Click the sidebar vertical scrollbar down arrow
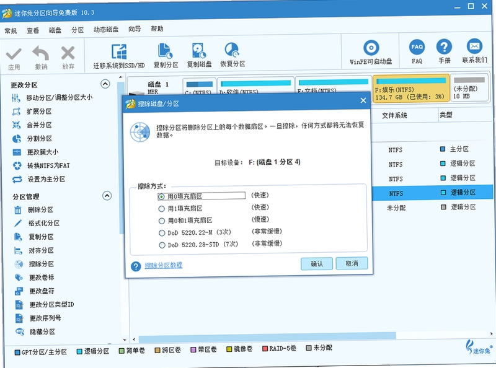This screenshot has width=496, height=368. point(125,340)
